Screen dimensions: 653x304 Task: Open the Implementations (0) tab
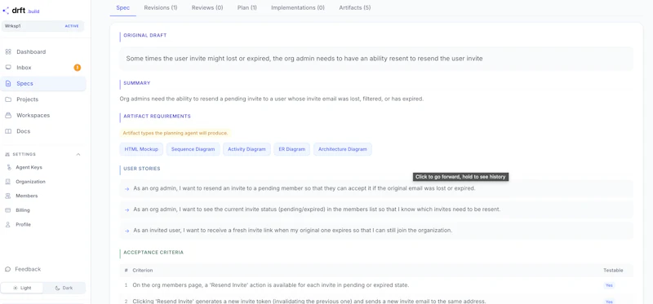click(x=298, y=7)
